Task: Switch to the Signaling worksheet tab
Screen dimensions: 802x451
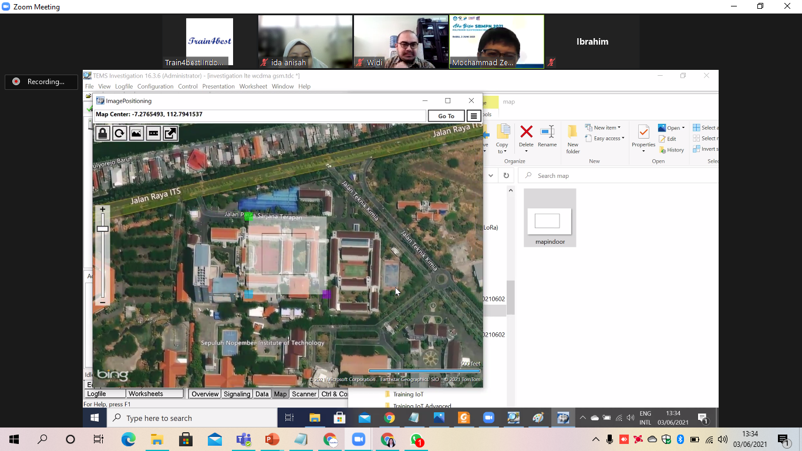Action: 237,394
